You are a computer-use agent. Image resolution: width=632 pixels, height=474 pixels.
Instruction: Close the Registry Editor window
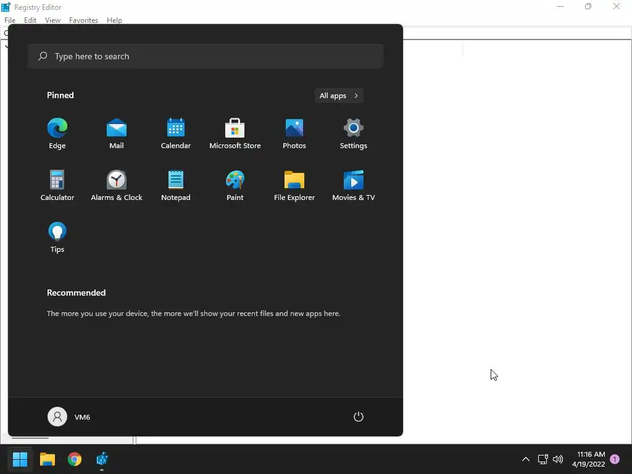coord(617,6)
